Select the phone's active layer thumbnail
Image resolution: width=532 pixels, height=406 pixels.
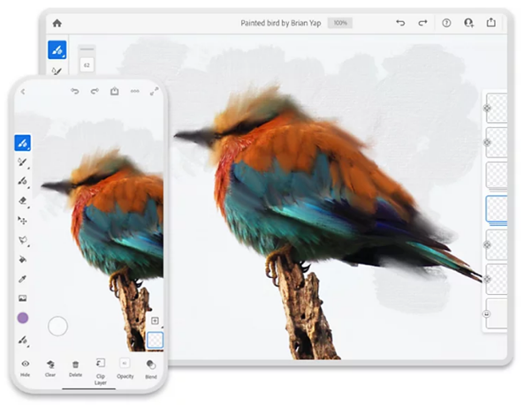(155, 340)
